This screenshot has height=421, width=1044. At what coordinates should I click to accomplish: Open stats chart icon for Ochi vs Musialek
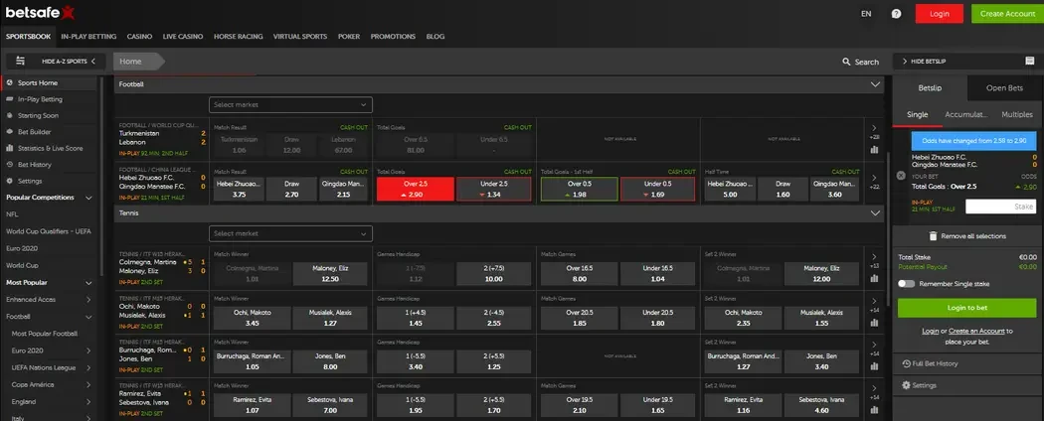click(x=874, y=323)
